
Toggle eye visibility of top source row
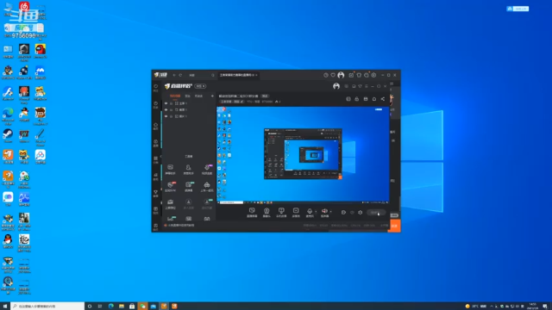(166, 103)
